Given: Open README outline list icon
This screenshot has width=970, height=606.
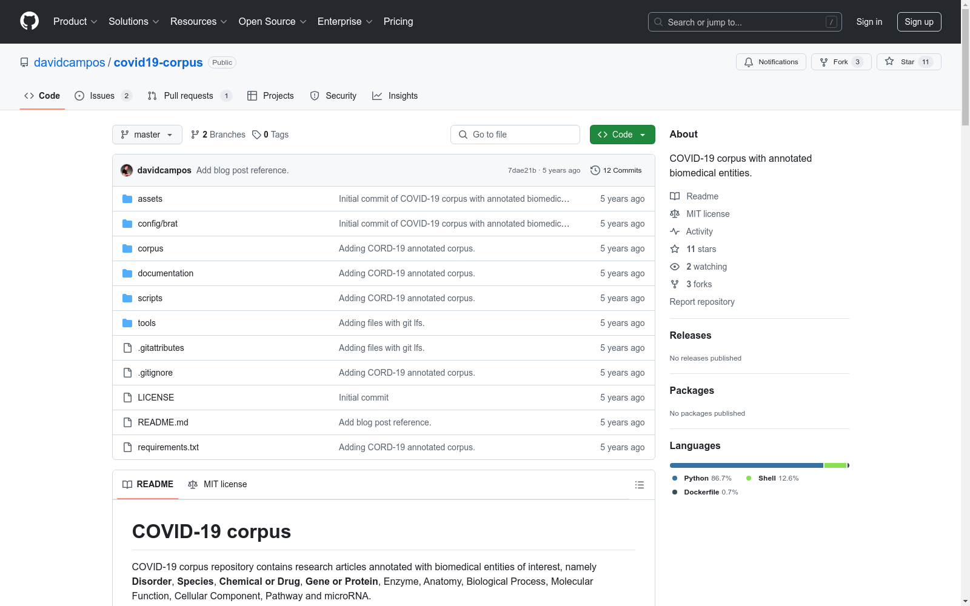Looking at the screenshot, I should pos(639,485).
